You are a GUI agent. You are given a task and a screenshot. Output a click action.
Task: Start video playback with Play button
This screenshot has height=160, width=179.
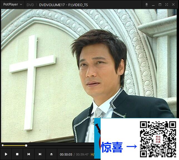(6, 154)
